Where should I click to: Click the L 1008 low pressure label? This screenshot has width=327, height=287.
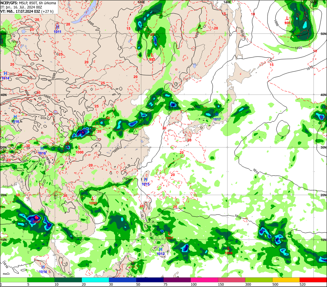tap(229, 251)
